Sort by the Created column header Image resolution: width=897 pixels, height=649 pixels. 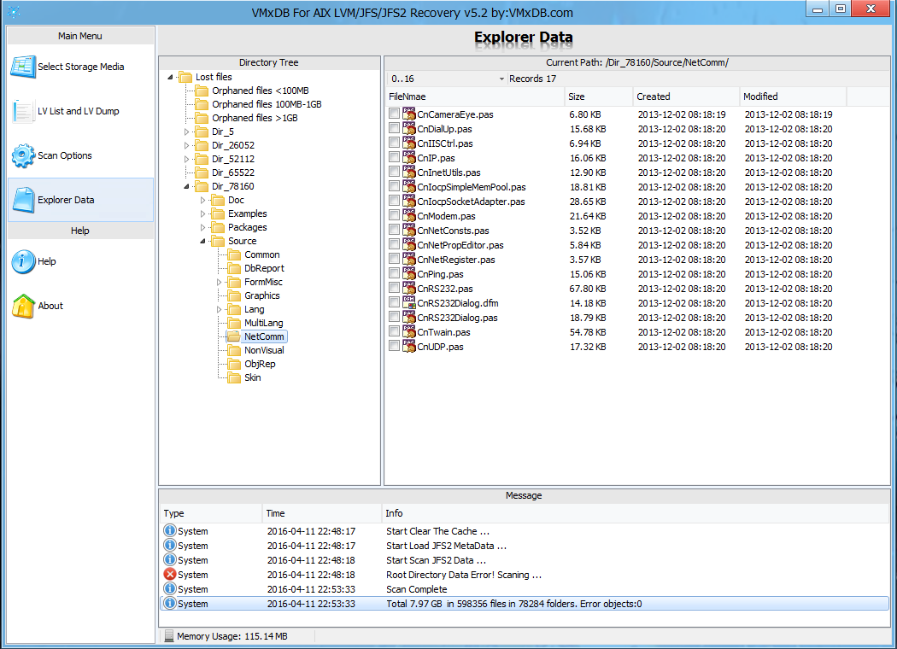pyautogui.click(x=686, y=96)
